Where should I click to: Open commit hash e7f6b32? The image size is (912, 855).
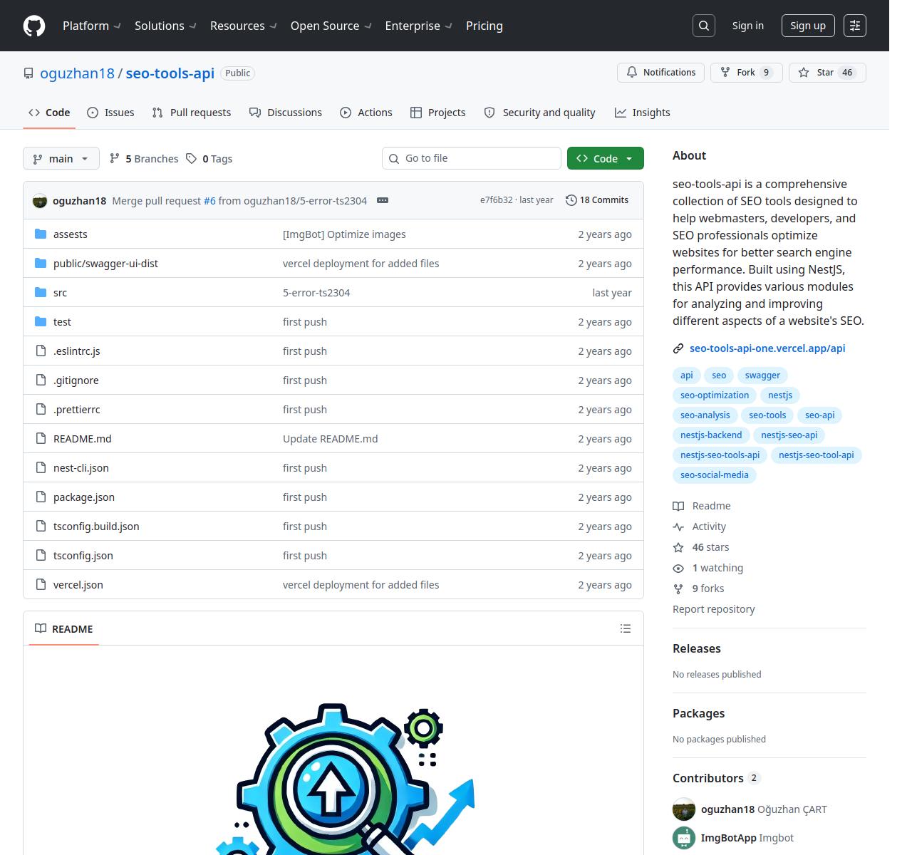pyautogui.click(x=496, y=200)
